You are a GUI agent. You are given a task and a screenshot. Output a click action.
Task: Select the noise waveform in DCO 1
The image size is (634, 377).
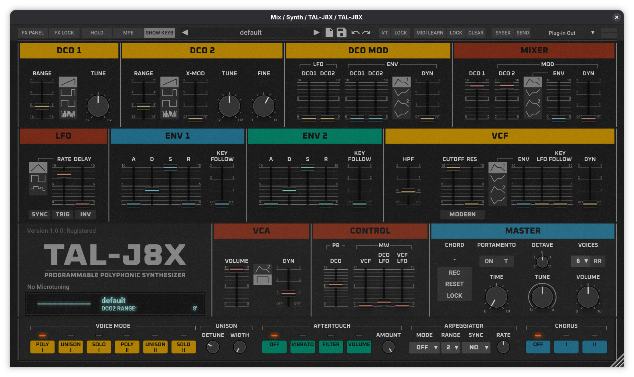click(x=68, y=114)
